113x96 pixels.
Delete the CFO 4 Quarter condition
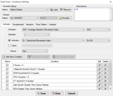pyautogui.click(x=105, y=77)
